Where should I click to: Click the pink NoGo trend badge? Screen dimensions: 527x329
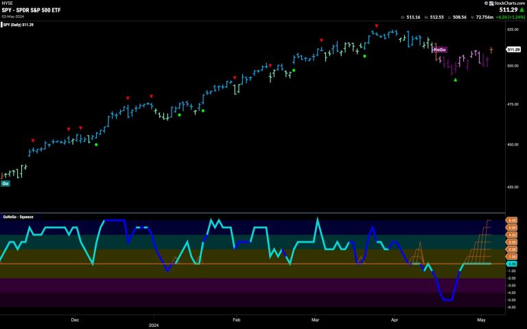point(440,49)
